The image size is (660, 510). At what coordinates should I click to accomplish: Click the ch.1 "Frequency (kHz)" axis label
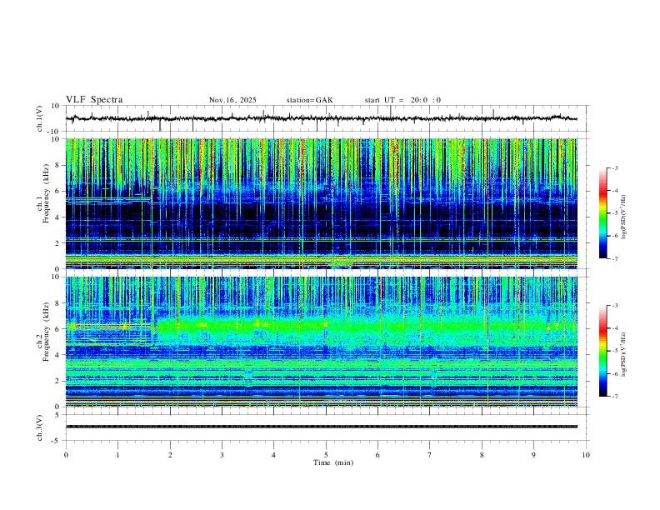[47, 193]
